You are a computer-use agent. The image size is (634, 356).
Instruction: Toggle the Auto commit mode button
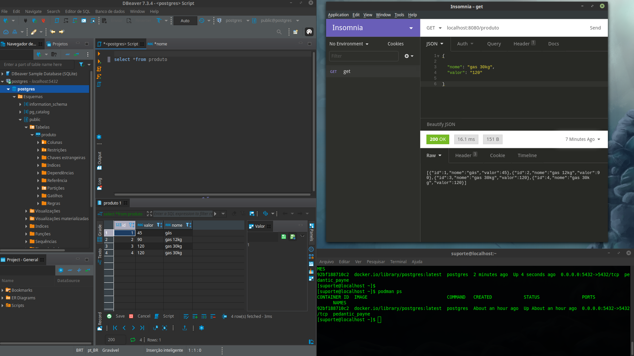coord(185,21)
